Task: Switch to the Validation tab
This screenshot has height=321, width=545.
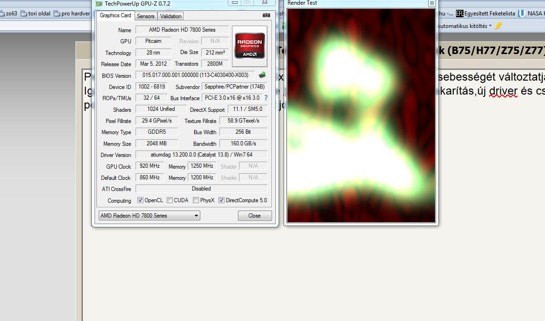Action: (170, 16)
